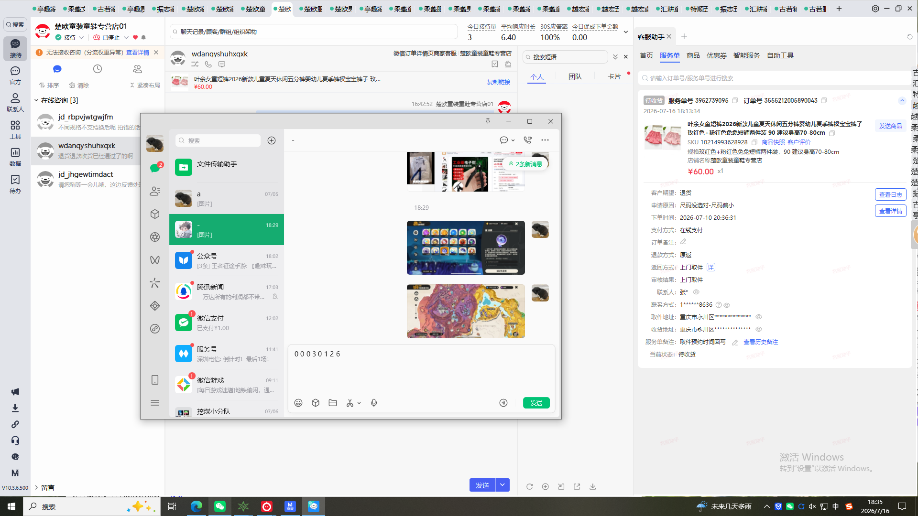The image size is (918, 516).
Task: Open 工具 tools icon in left sidebar
Action: [15, 130]
